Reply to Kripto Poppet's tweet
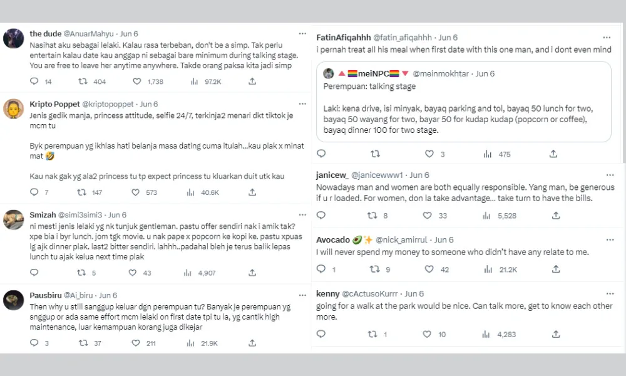Image resolution: width=626 pixels, height=376 pixels. coord(34,192)
